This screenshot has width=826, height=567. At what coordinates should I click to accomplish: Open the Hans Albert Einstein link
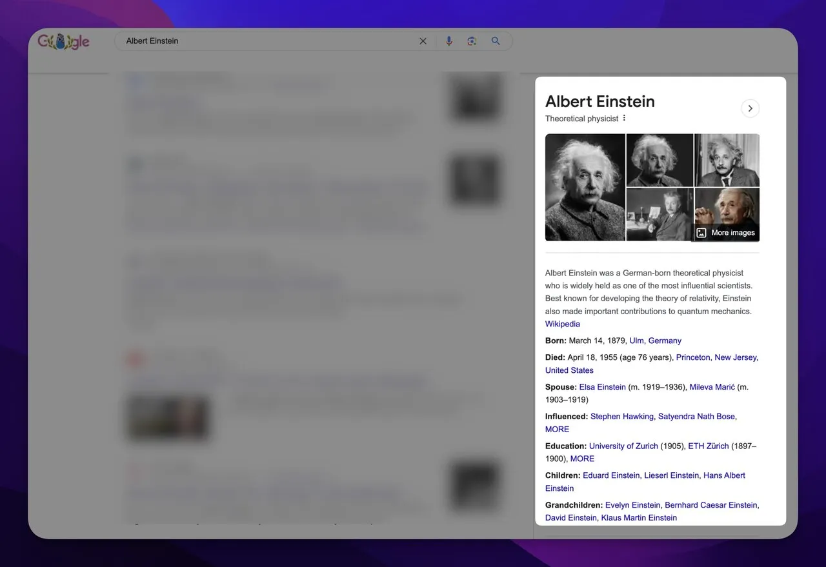(x=724, y=475)
